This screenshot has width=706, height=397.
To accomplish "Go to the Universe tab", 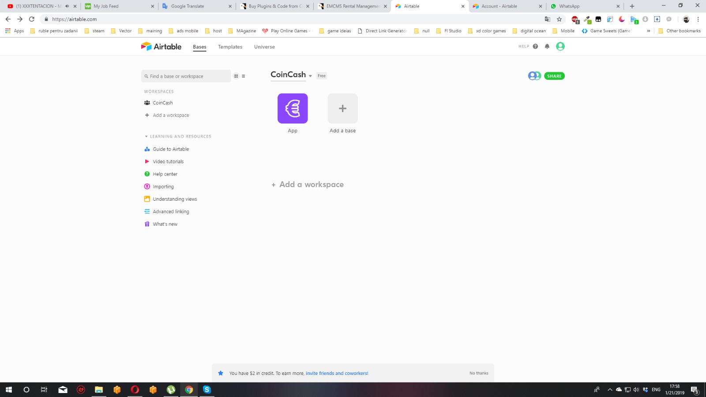I will 264,47.
